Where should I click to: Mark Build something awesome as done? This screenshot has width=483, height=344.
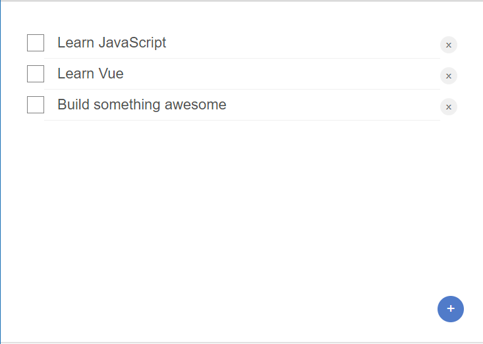point(36,105)
